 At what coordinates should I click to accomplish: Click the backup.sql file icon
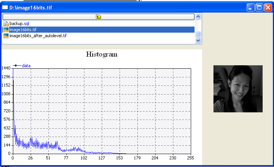point(6,24)
